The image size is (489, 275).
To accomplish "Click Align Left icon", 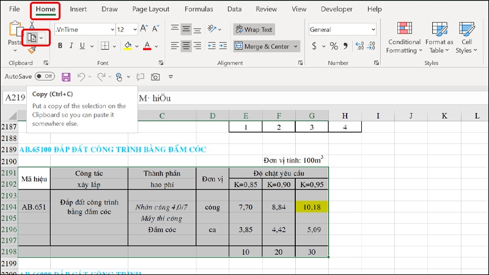I will pos(175,46).
